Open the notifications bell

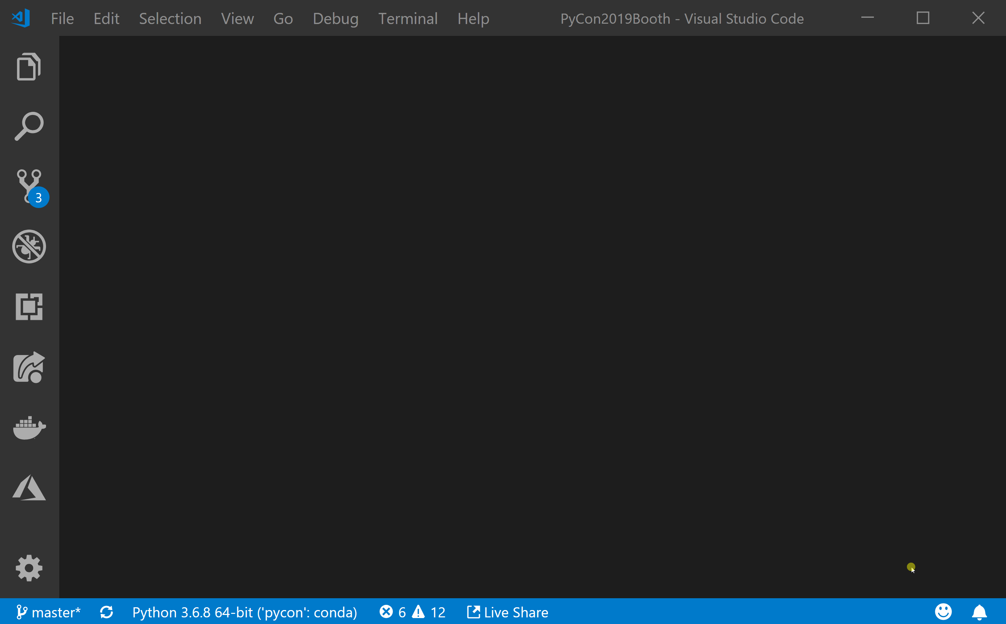coord(979,612)
